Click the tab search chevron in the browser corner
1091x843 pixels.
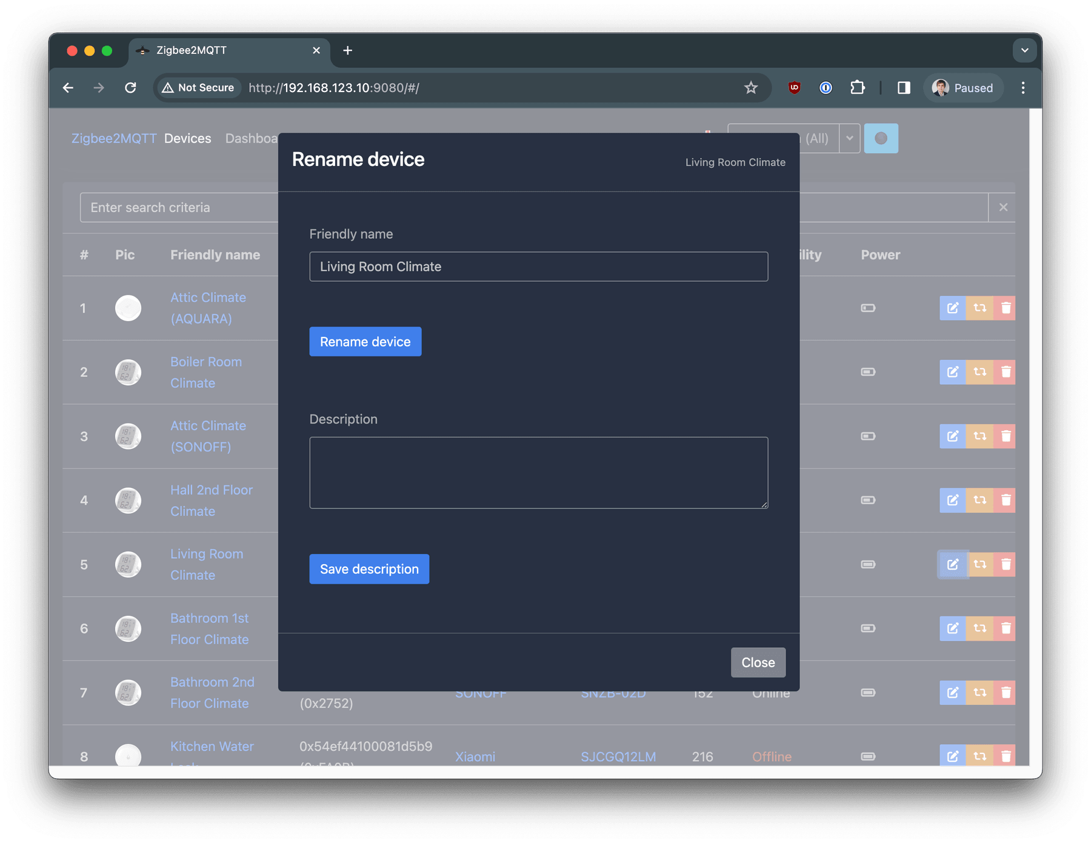(x=1024, y=50)
